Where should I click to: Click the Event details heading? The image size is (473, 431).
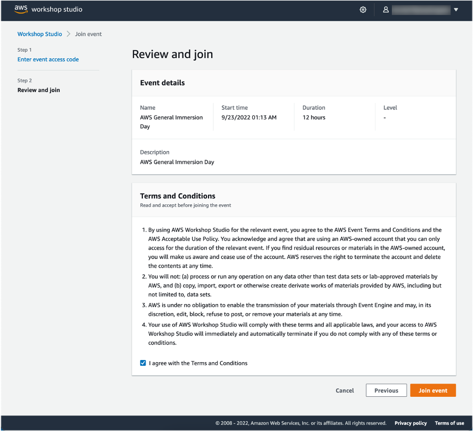(162, 83)
